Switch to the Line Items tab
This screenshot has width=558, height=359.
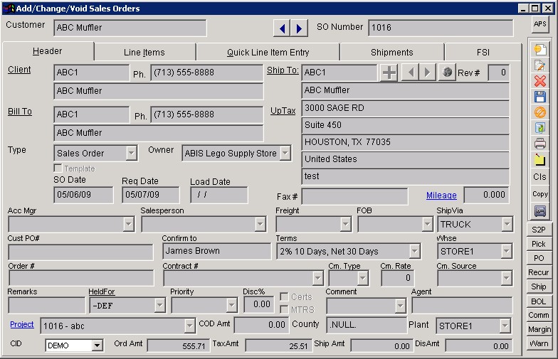point(144,53)
